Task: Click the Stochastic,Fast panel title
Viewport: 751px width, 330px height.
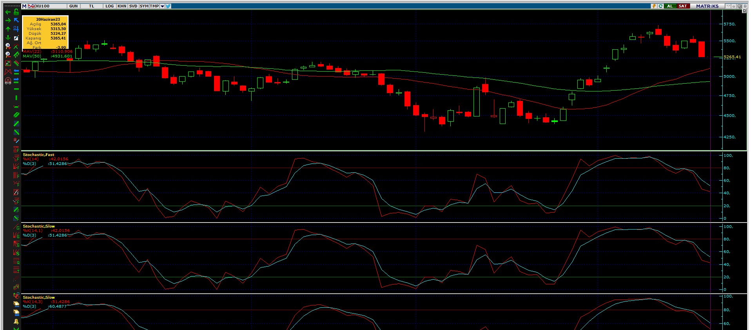Action: (x=39, y=155)
